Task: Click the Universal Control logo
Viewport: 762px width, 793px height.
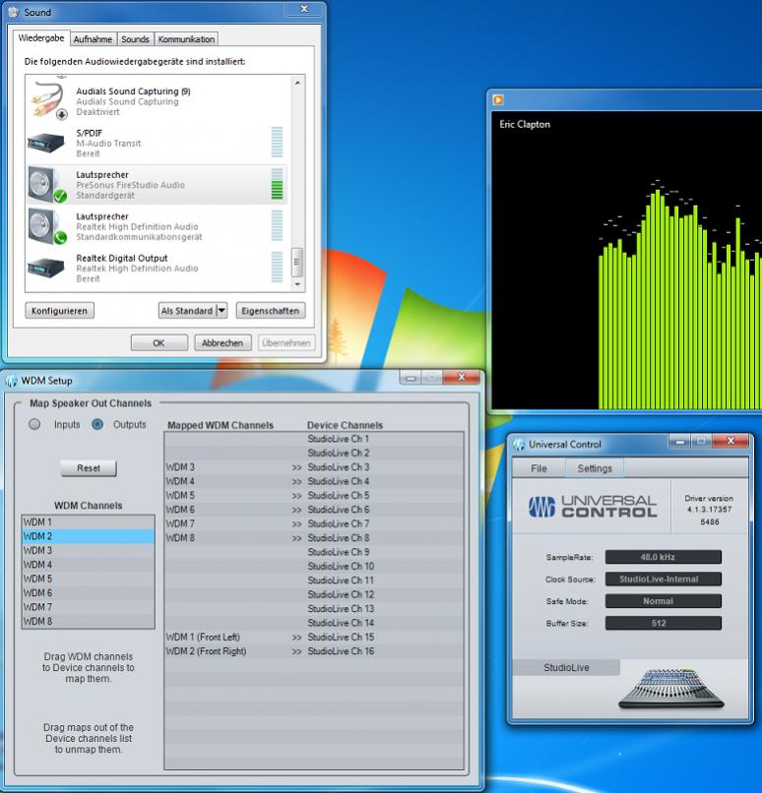Action: point(592,507)
